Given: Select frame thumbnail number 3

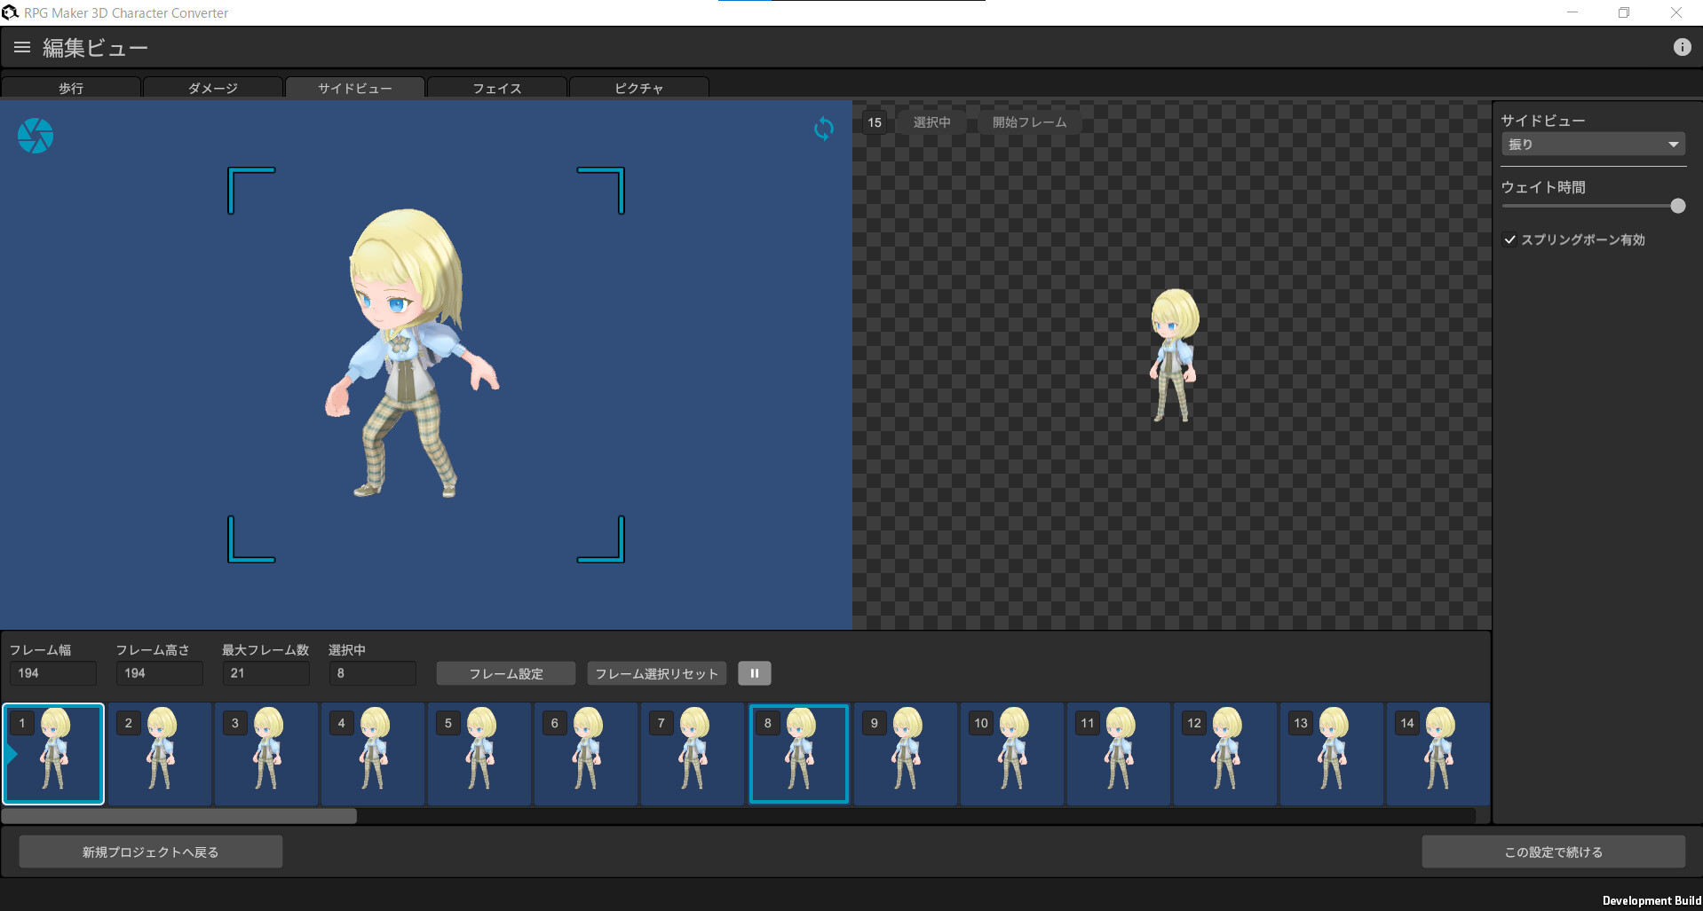Looking at the screenshot, I should 265,753.
